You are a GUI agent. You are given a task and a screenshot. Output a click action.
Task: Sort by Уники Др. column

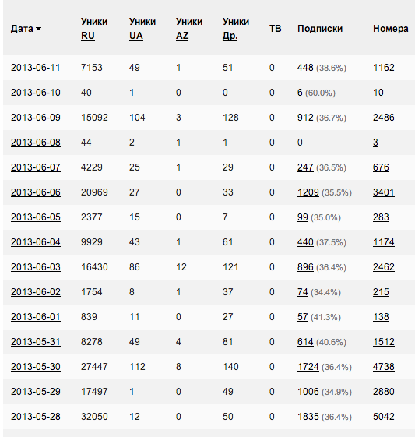(x=236, y=29)
